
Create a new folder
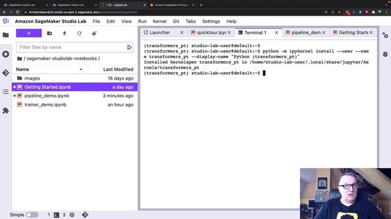click(49, 33)
